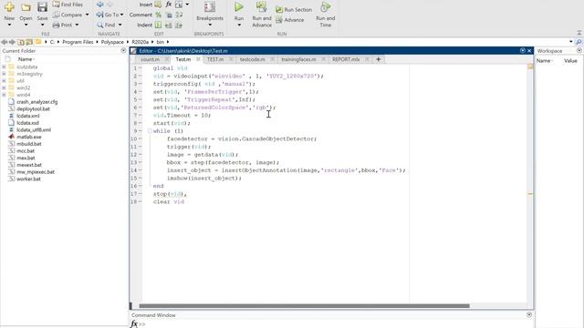This screenshot has height=328, width=584.
Task: Add new editor tab with plus
Action: (x=379, y=59)
